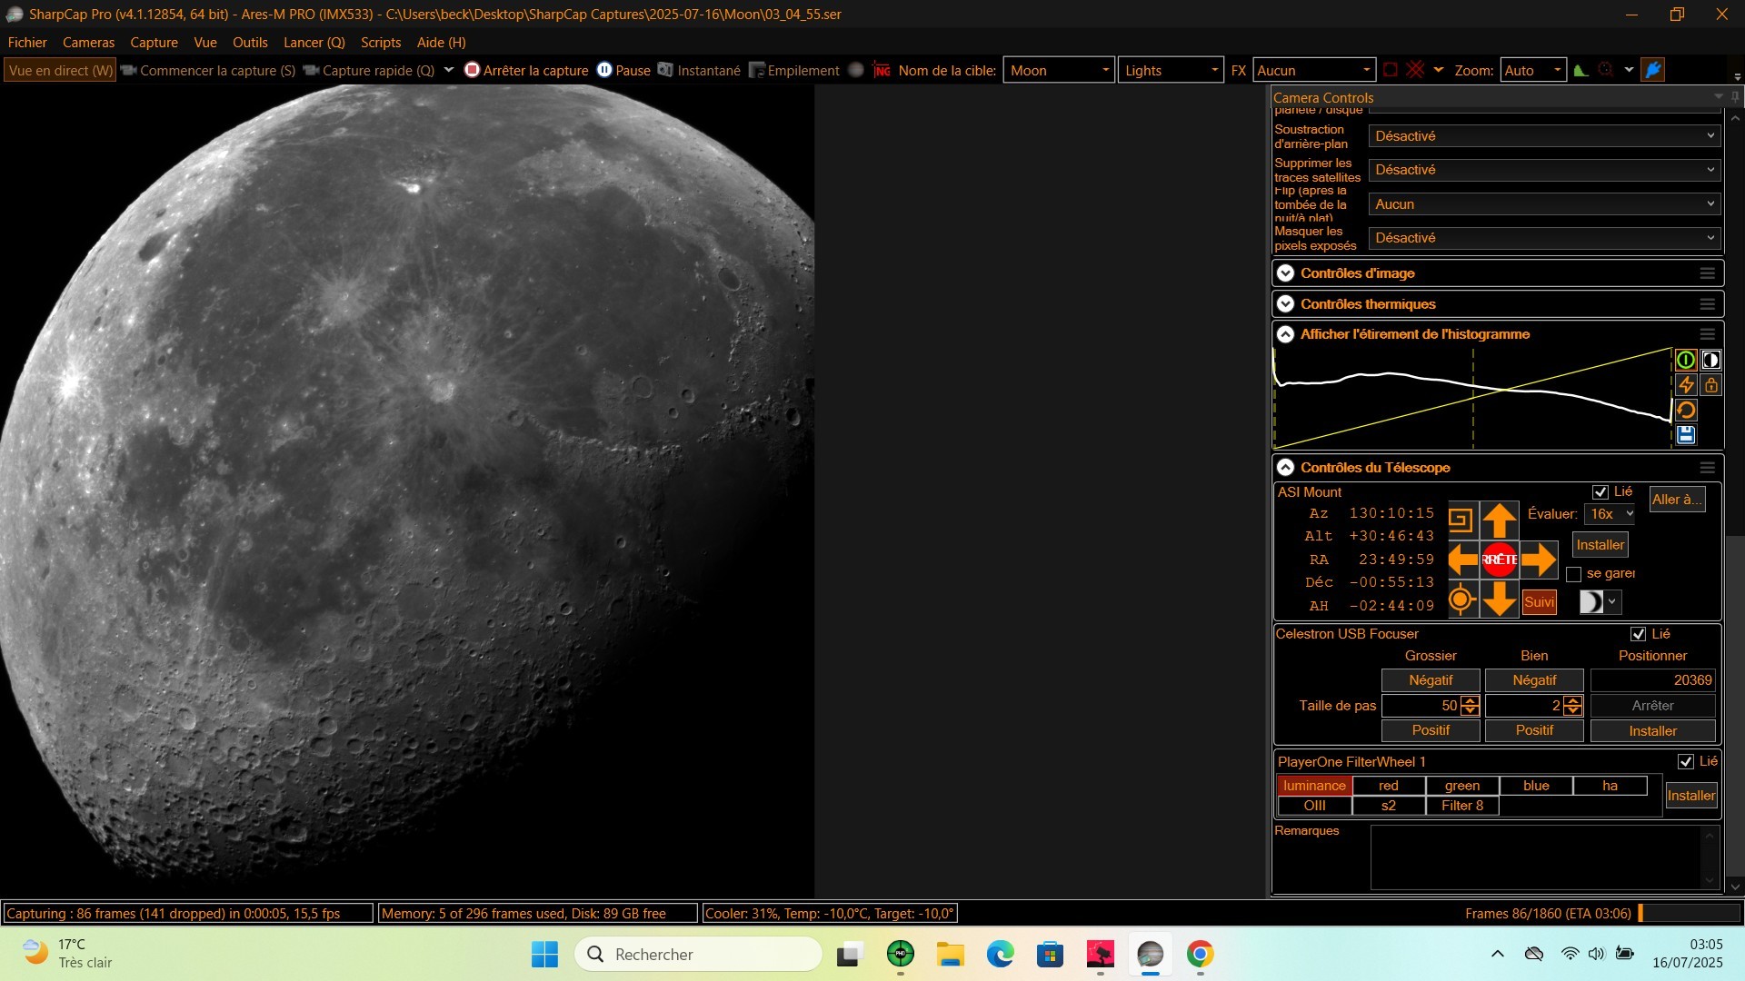Select the red filter
1745x981 pixels.
(x=1389, y=786)
